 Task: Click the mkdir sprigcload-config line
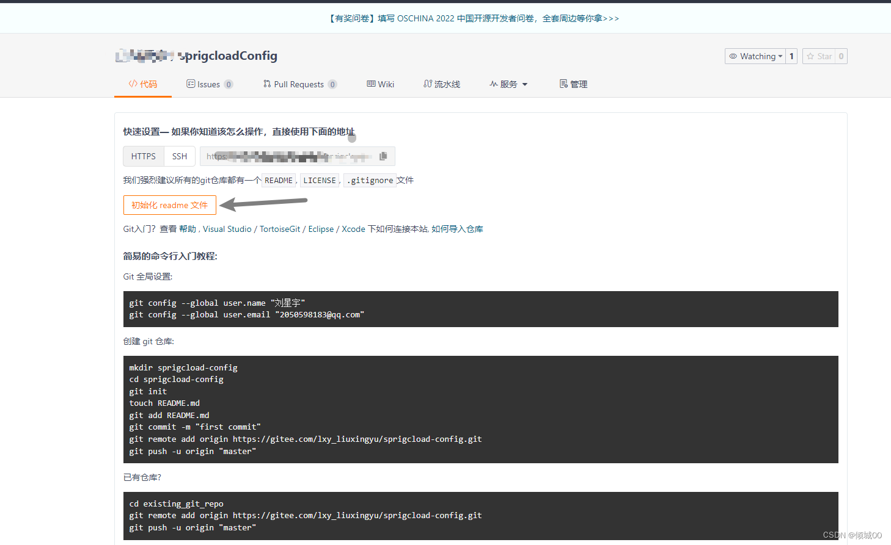183,367
